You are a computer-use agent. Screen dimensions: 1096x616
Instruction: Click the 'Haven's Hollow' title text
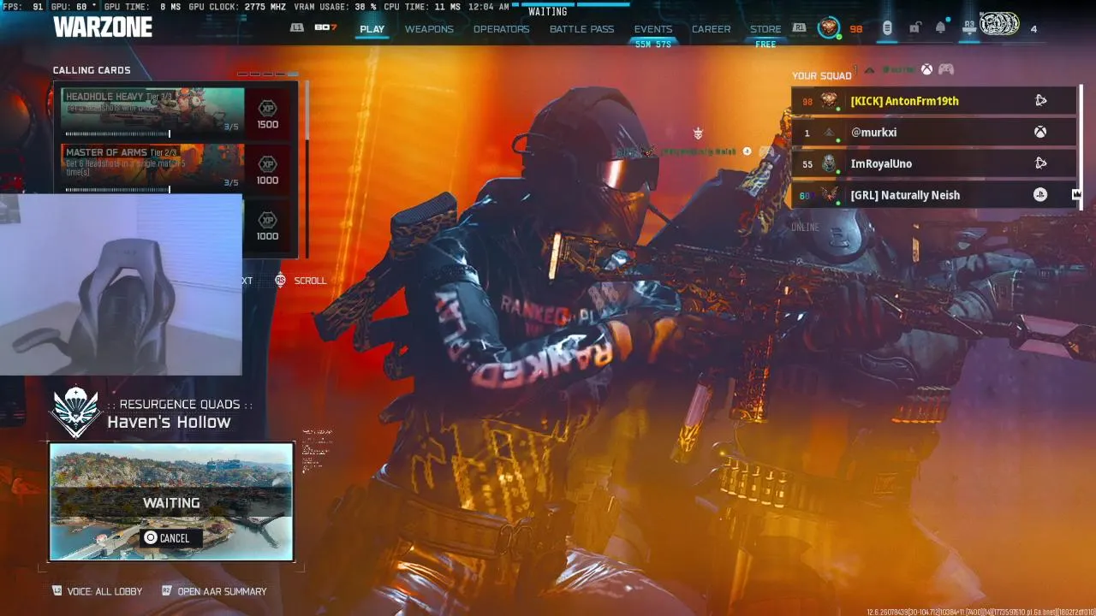point(169,422)
